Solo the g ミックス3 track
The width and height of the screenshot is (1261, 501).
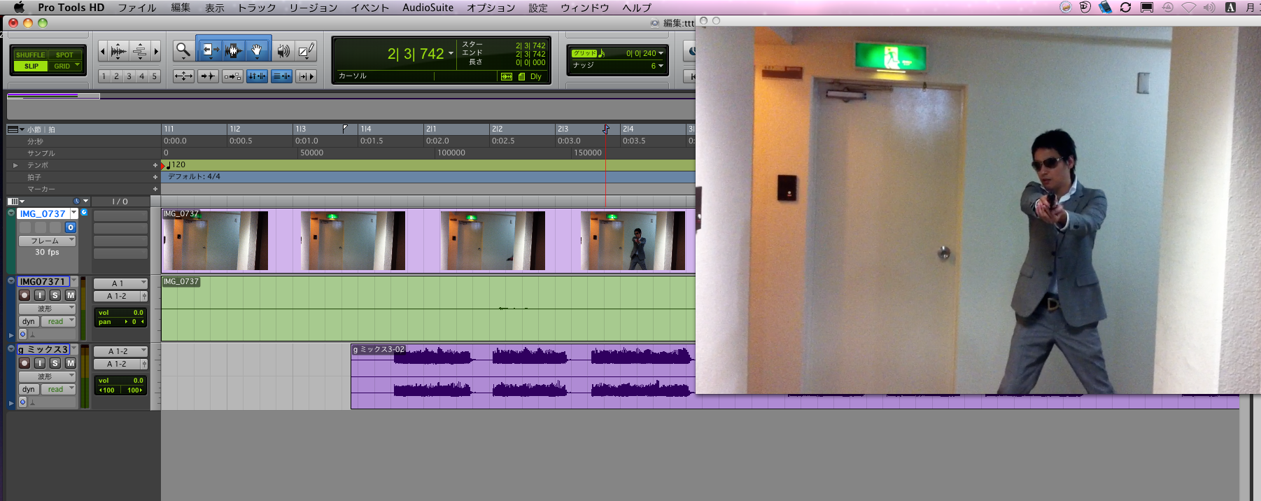tap(55, 363)
